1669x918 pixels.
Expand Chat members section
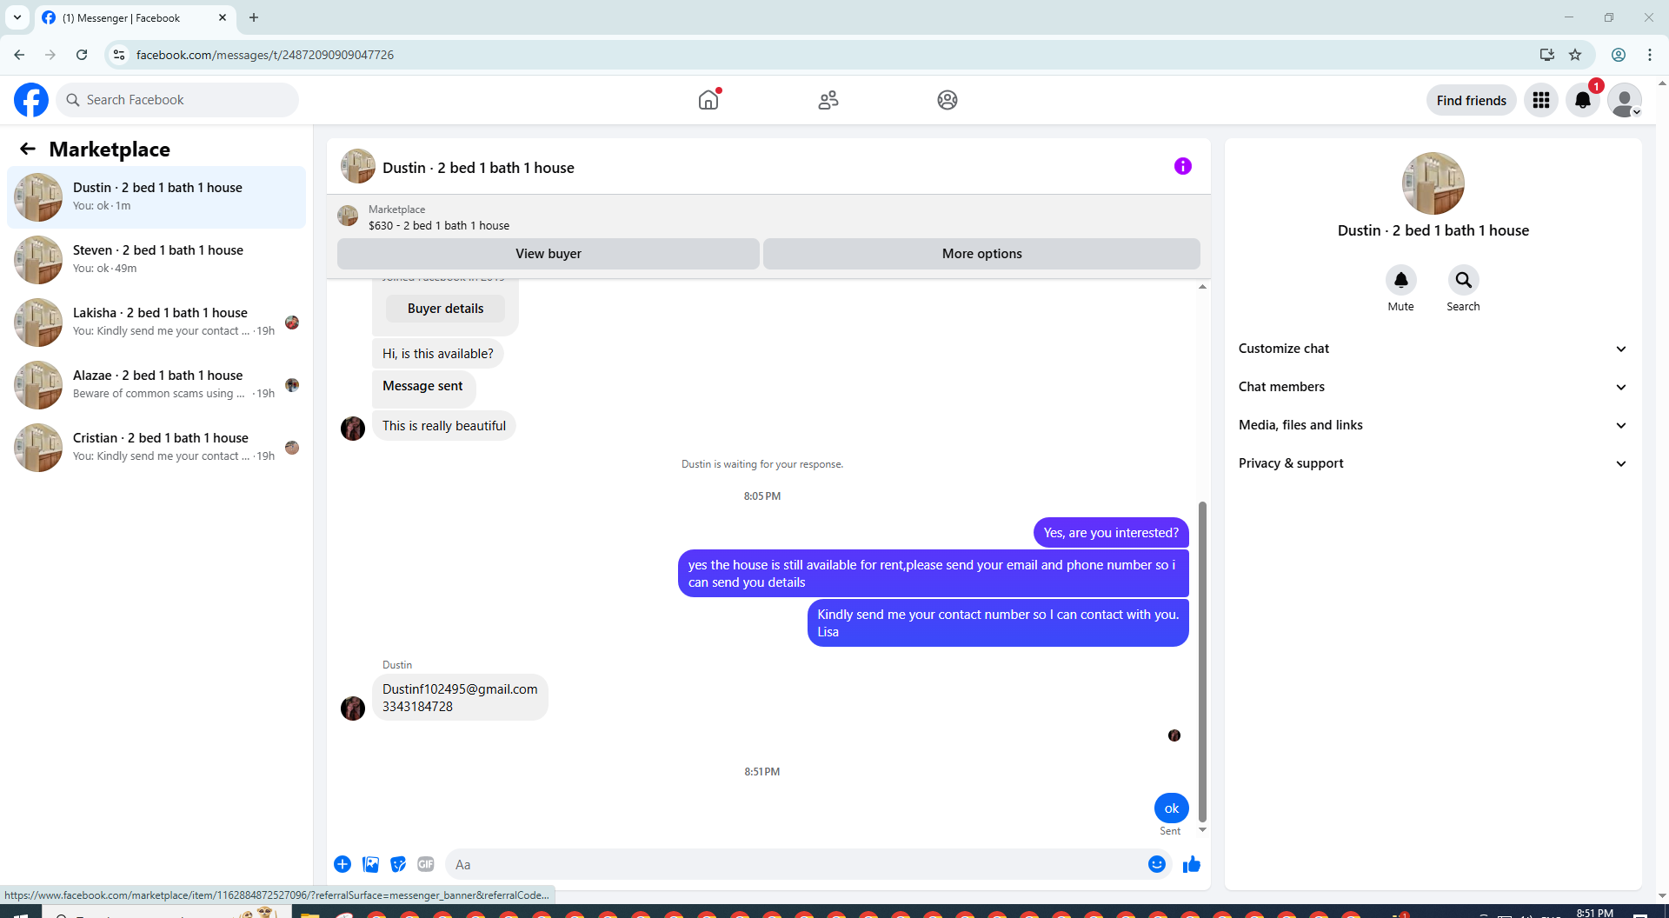1433,387
